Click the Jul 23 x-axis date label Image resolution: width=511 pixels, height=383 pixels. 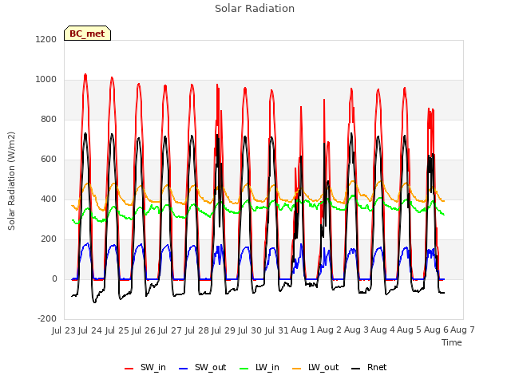point(64,330)
